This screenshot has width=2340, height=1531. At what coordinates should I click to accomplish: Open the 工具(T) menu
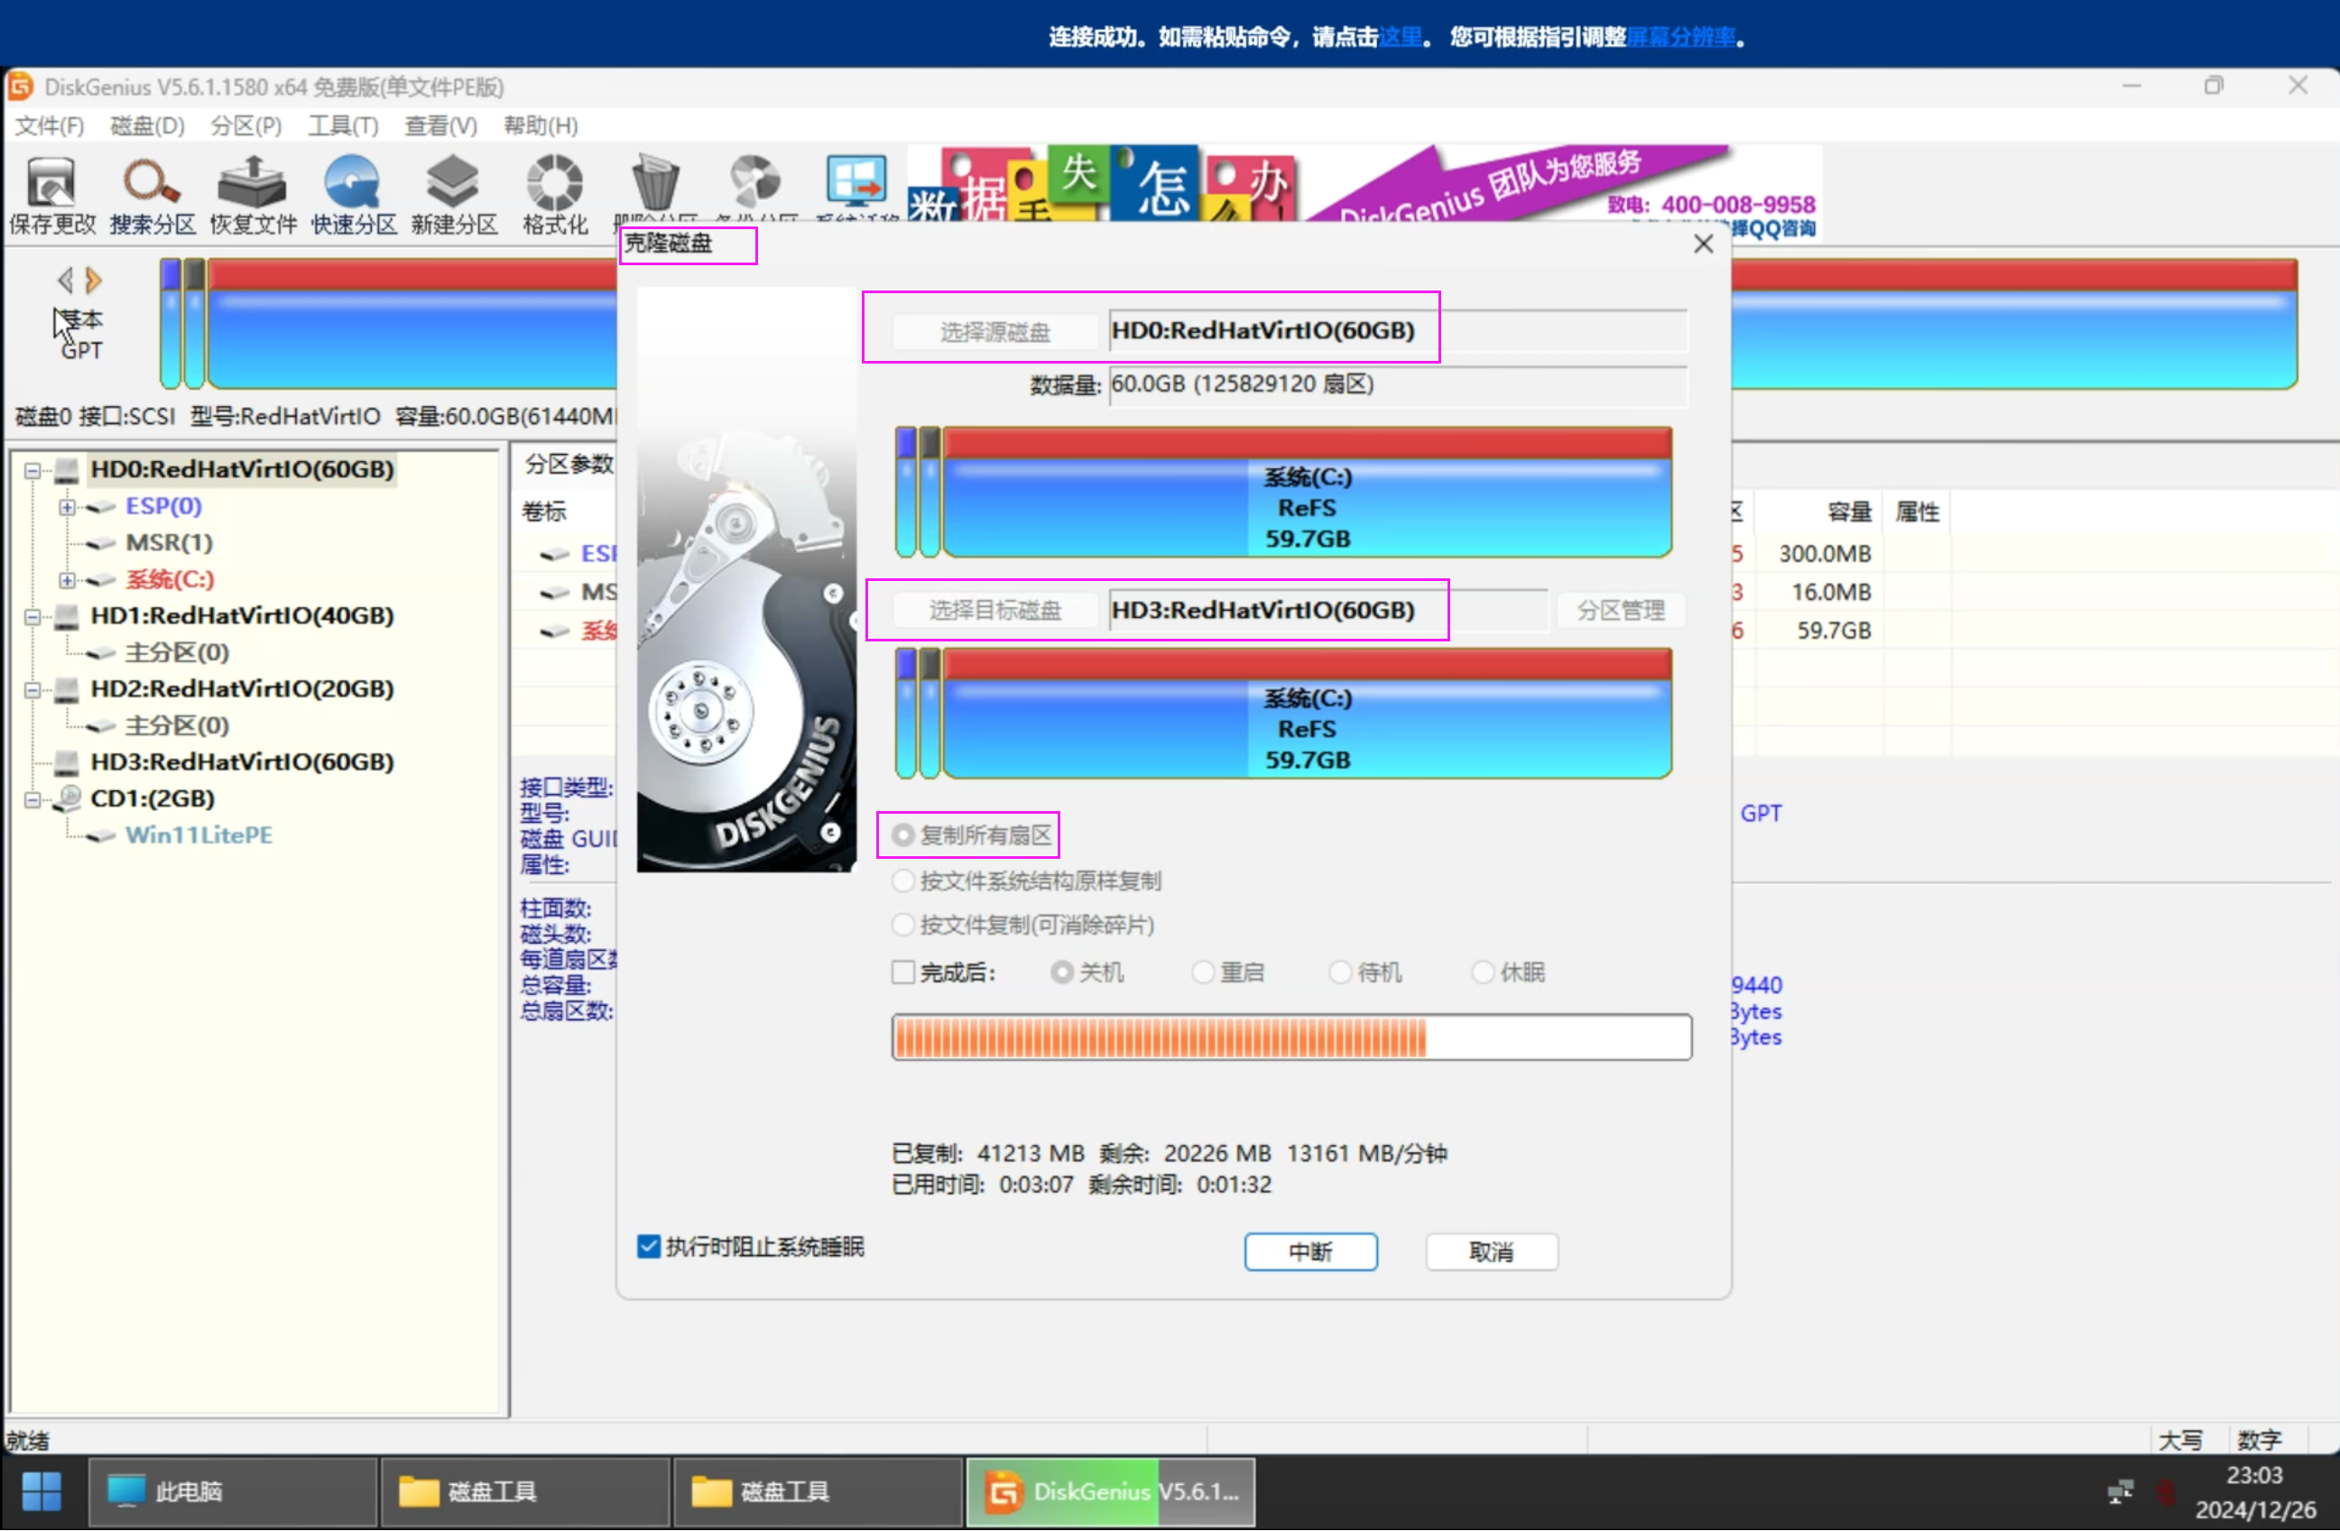click(342, 125)
